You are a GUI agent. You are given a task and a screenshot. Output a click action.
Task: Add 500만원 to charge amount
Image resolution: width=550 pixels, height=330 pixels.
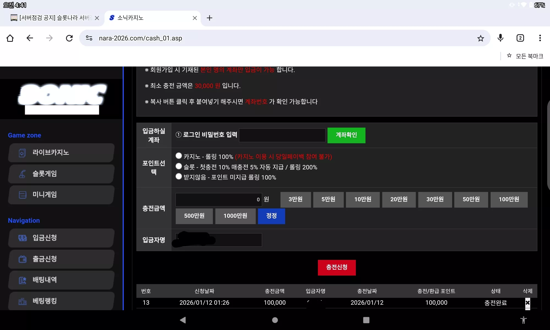(x=194, y=216)
